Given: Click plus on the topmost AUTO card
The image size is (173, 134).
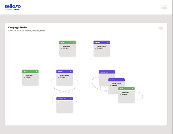Looking at the screenshot, I should [74, 42].
